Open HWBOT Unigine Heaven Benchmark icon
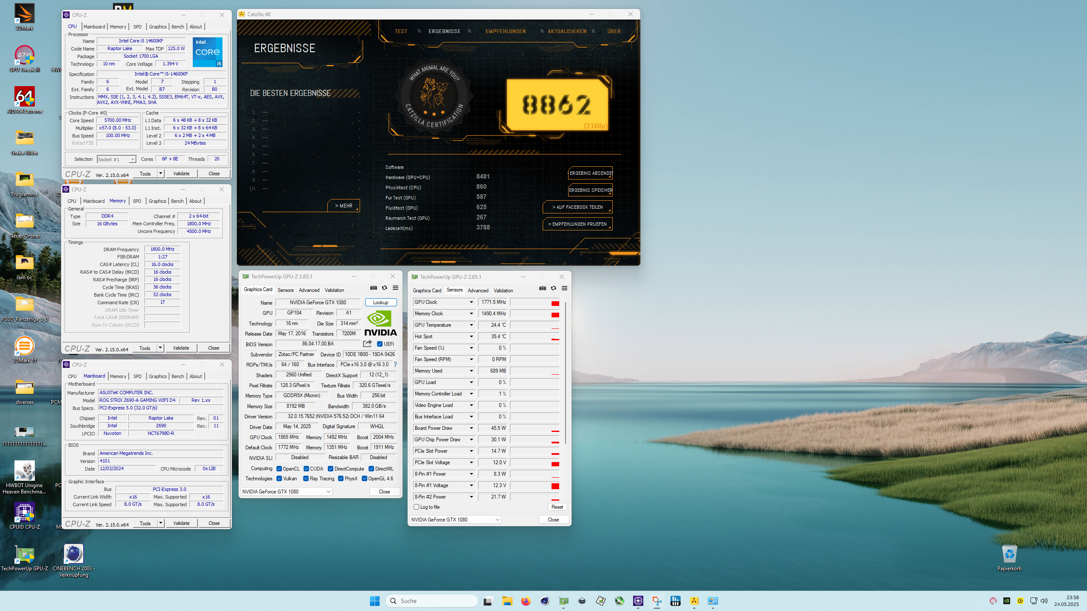 (x=24, y=477)
